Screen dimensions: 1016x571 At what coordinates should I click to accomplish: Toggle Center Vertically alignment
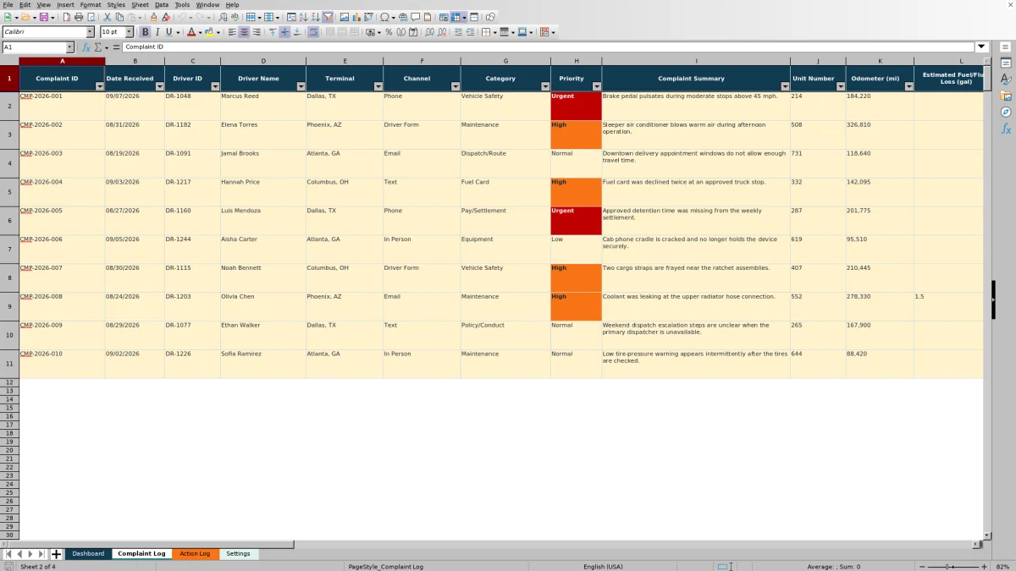coord(284,32)
